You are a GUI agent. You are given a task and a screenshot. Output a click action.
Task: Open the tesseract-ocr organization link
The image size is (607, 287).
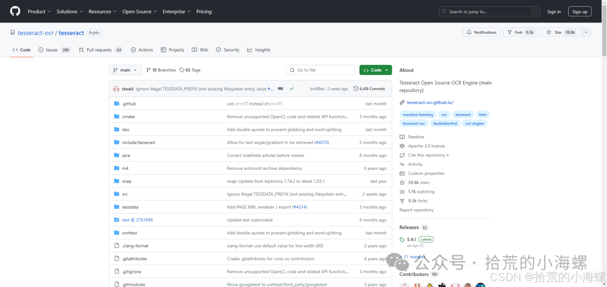pyautogui.click(x=35, y=33)
